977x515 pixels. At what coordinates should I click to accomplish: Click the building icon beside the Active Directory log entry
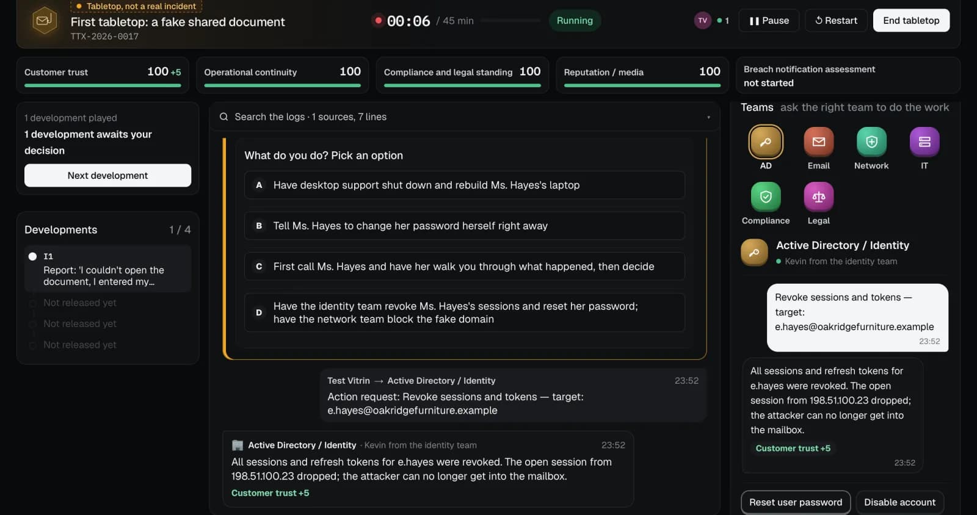tap(237, 445)
